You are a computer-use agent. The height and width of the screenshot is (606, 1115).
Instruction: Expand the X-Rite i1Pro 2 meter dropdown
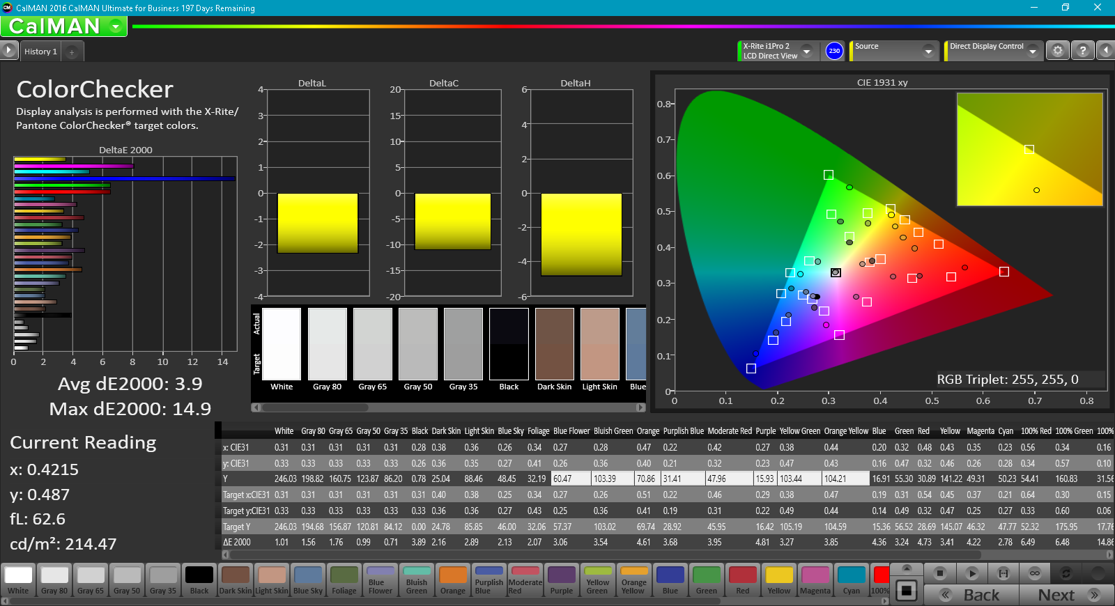coord(806,51)
